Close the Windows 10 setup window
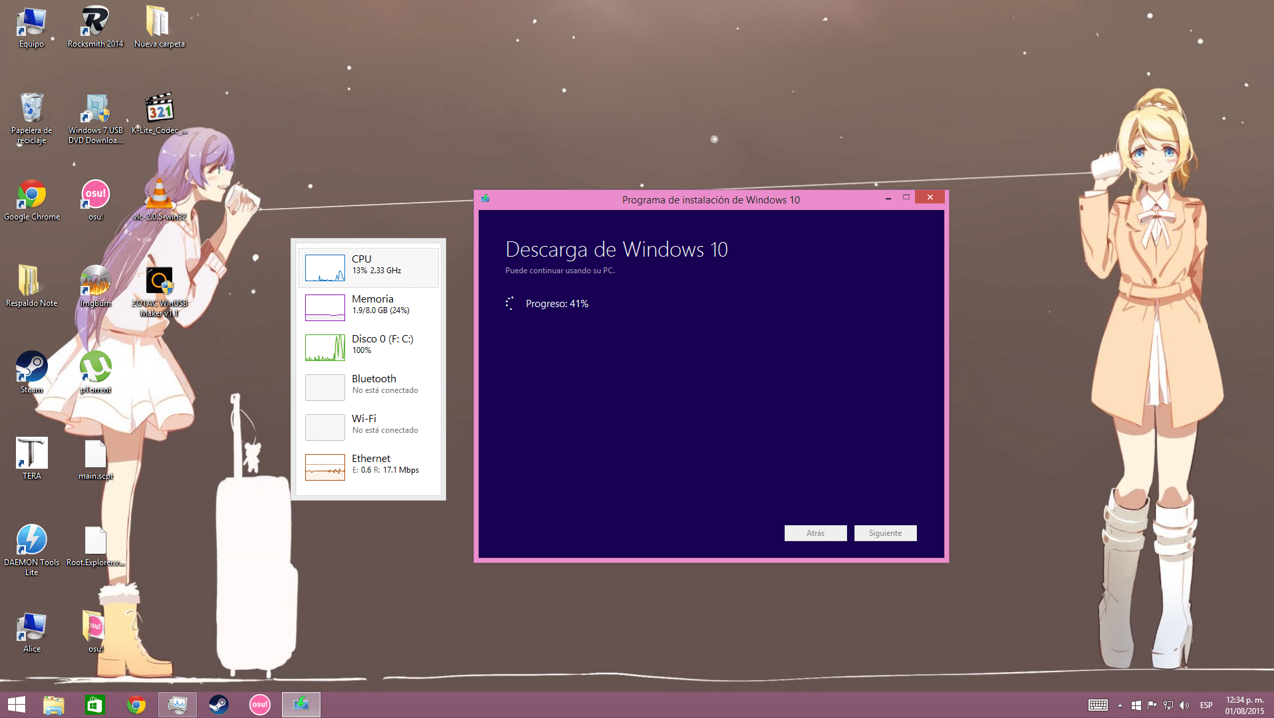This screenshot has width=1274, height=718. coord(930,197)
